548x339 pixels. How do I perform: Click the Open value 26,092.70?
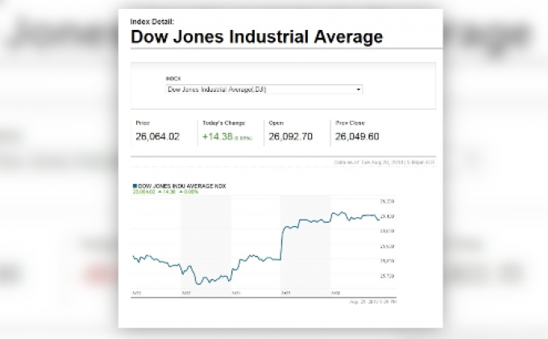click(x=291, y=137)
